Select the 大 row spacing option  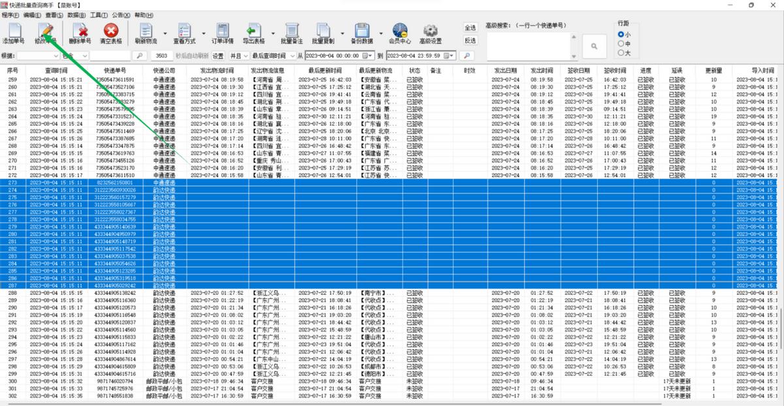coord(621,53)
